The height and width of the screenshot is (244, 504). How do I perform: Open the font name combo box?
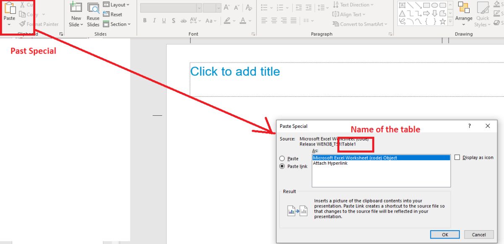[171, 8]
